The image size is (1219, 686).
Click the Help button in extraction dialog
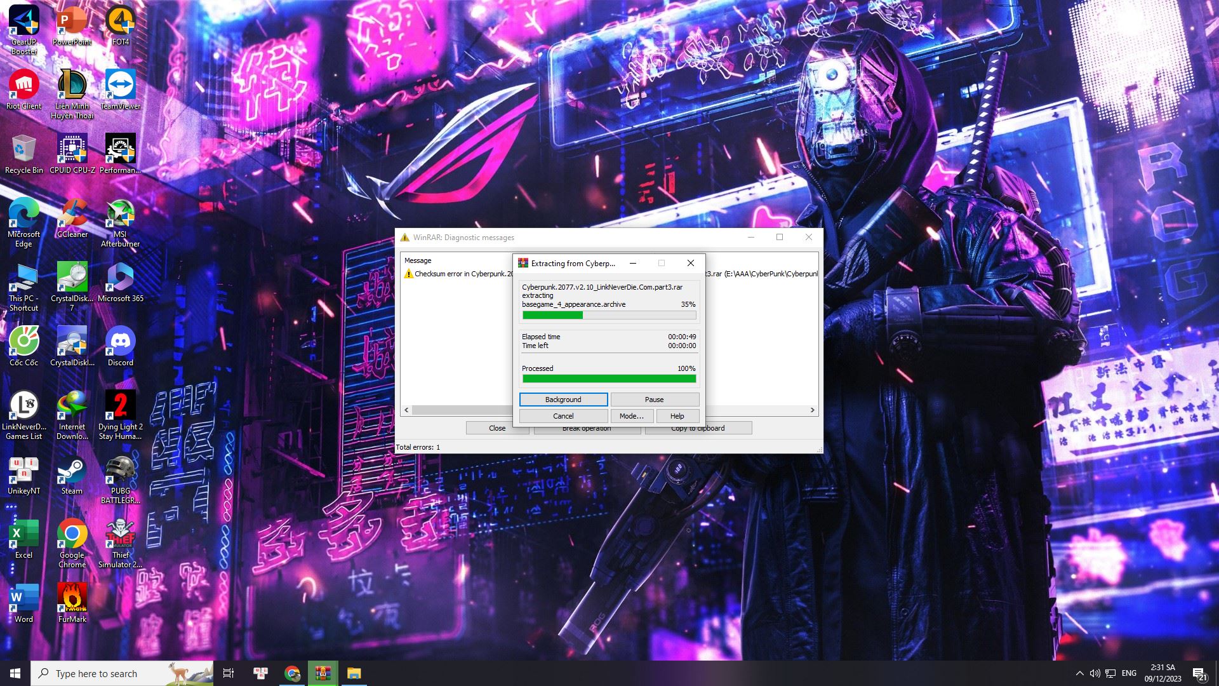pos(677,416)
